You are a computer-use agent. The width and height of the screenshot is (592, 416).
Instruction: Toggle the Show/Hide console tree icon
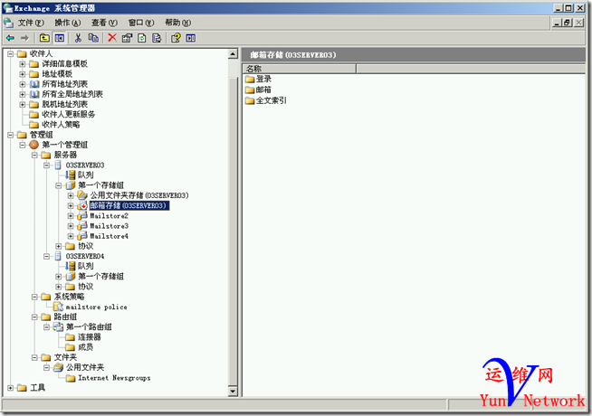tap(60, 38)
